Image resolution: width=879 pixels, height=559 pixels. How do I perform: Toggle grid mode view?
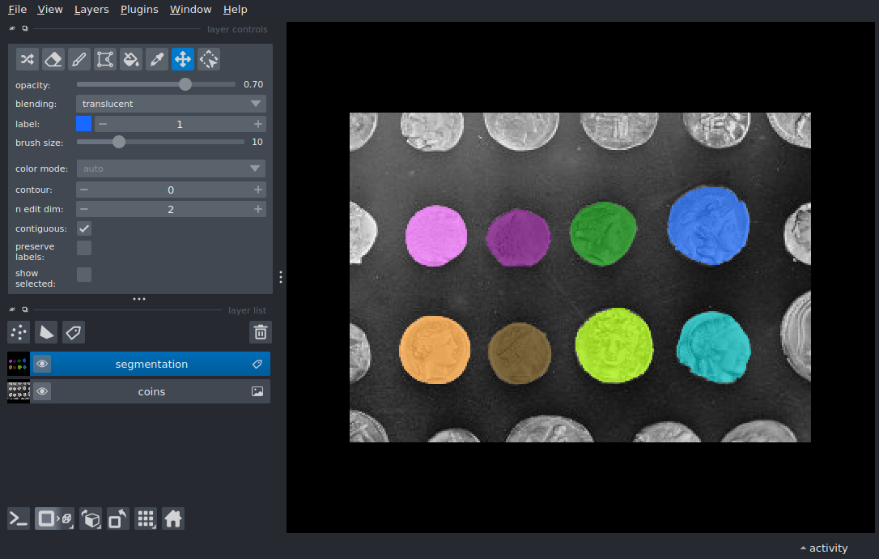(146, 518)
